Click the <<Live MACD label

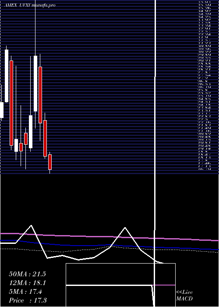click(x=184, y=296)
